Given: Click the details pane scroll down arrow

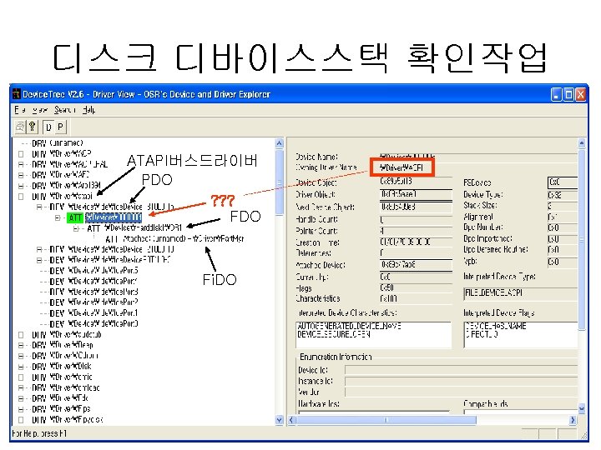Looking at the screenshot, I should coord(582,409).
